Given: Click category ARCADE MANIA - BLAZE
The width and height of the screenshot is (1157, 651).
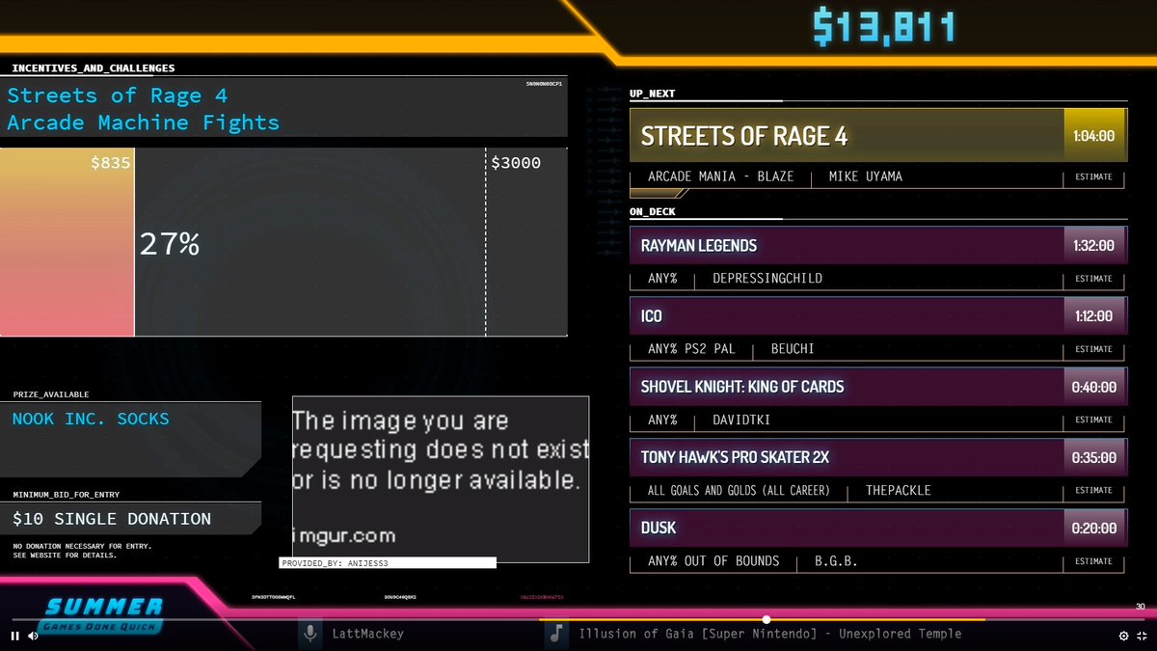Looking at the screenshot, I should 721,176.
